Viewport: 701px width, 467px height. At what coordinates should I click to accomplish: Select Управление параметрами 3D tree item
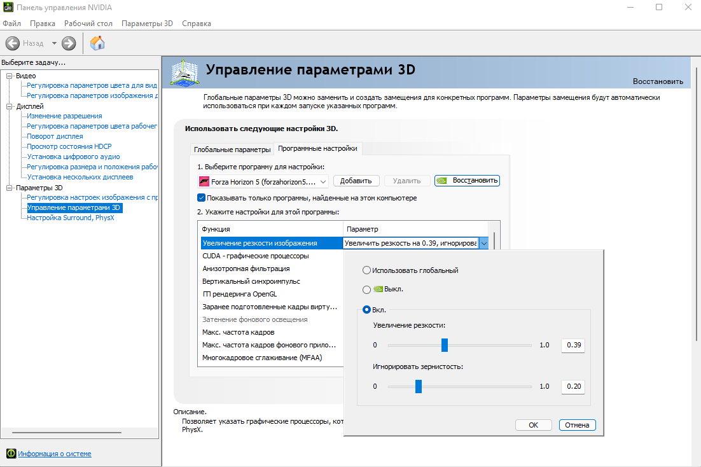[x=74, y=207]
